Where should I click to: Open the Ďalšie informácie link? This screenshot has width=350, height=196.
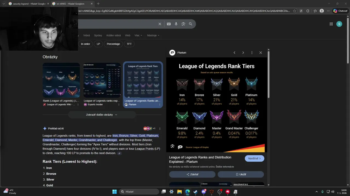[225, 167]
